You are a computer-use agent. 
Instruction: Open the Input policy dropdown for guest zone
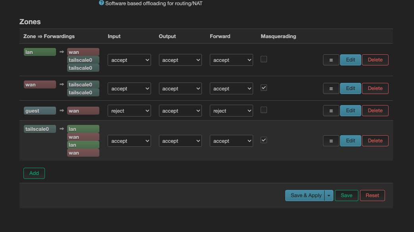[129, 111]
